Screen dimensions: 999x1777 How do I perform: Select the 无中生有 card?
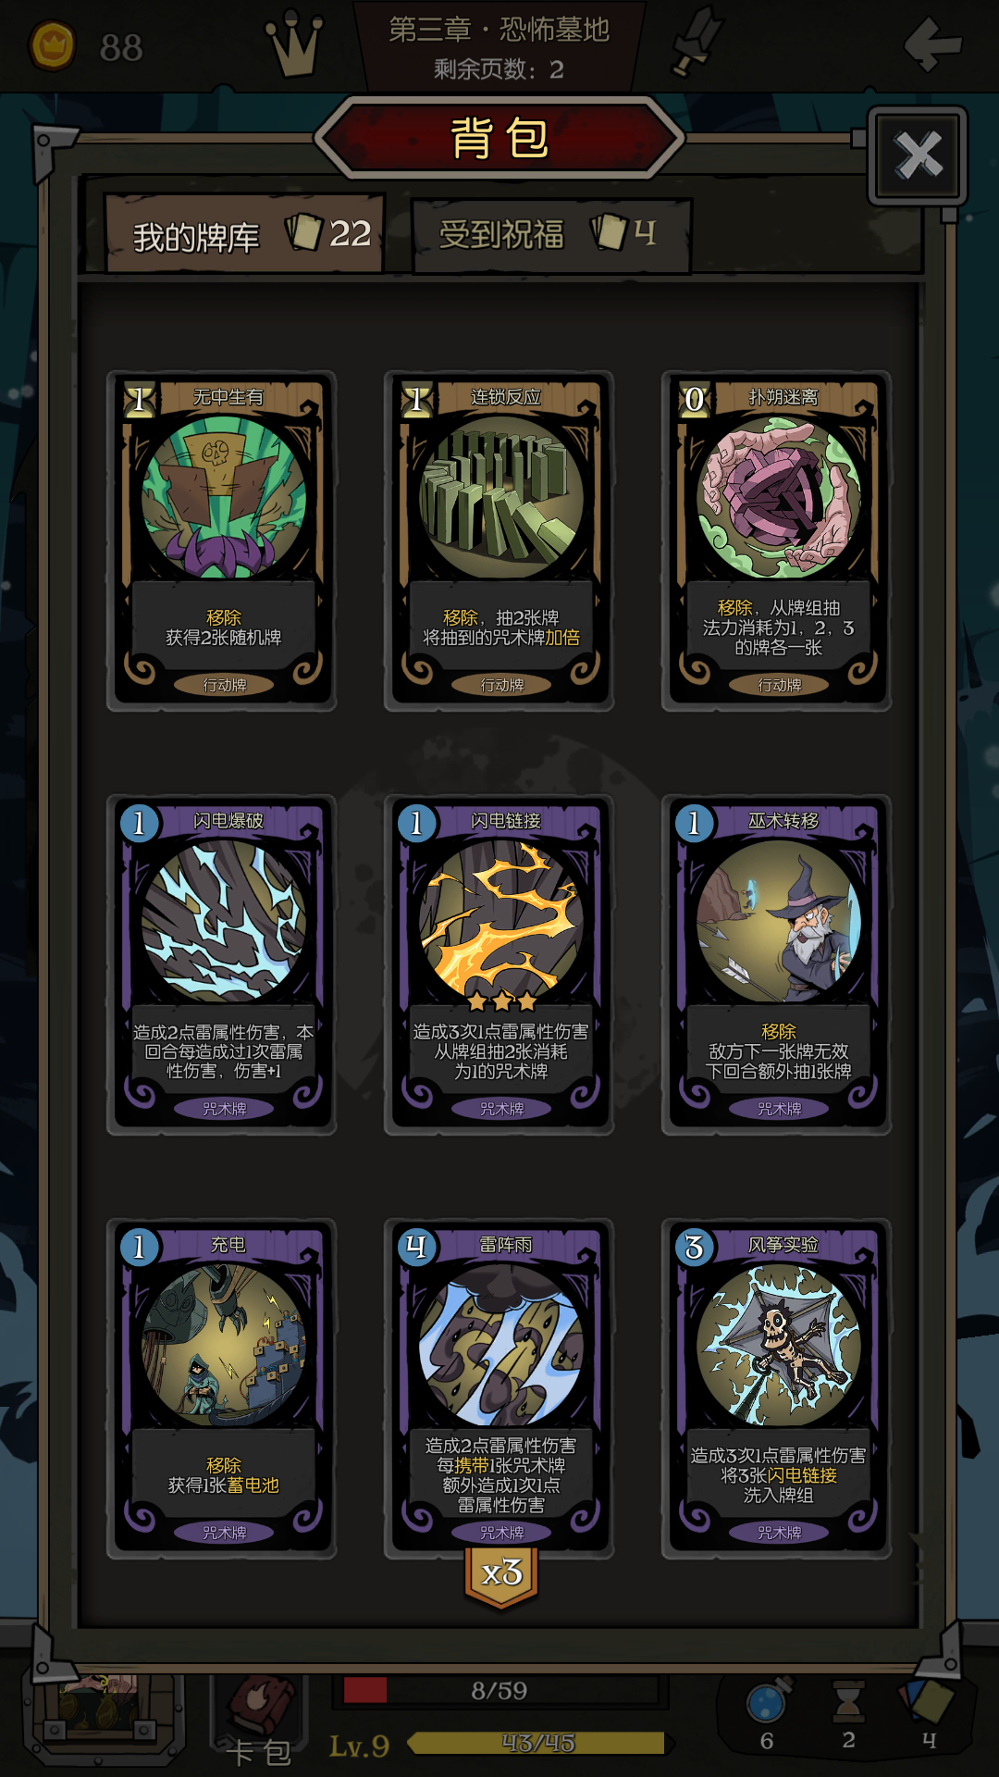222,541
